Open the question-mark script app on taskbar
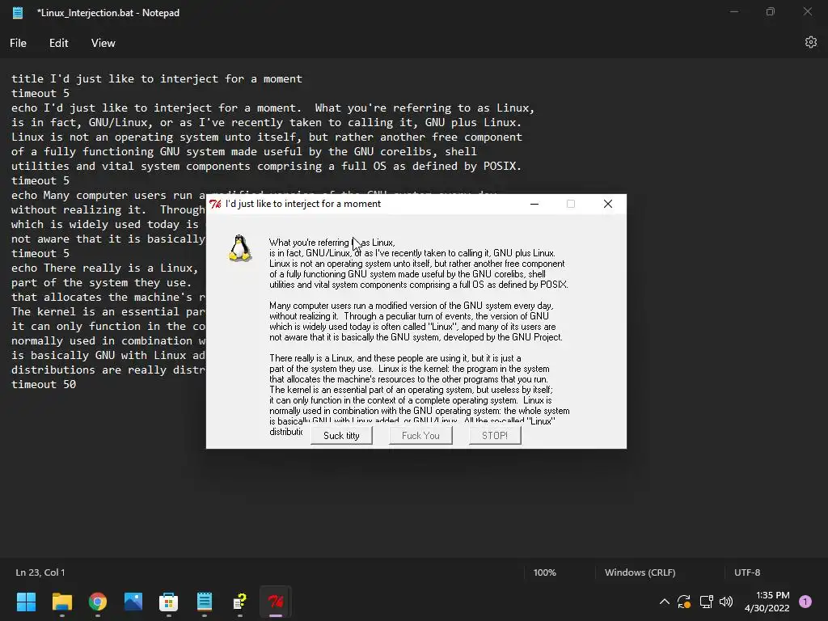The height and width of the screenshot is (621, 828). coord(239,602)
